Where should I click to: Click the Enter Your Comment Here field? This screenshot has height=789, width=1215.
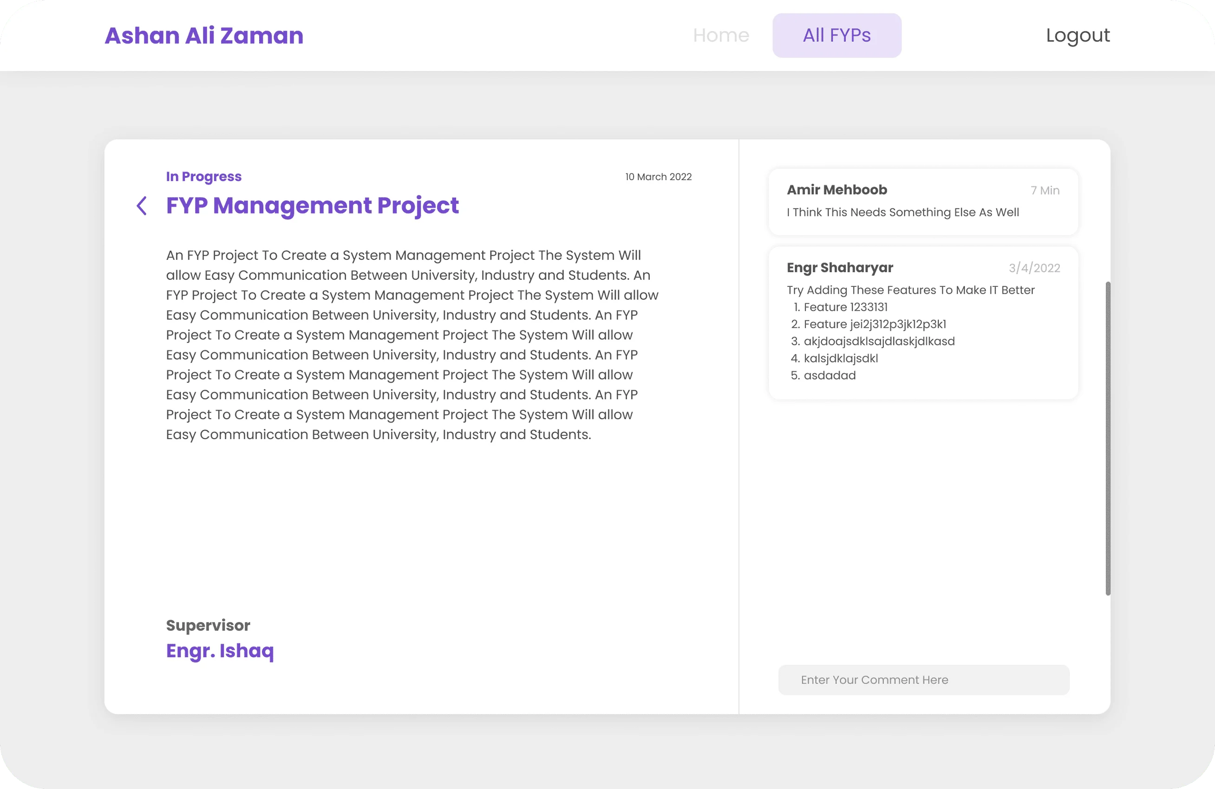point(923,680)
